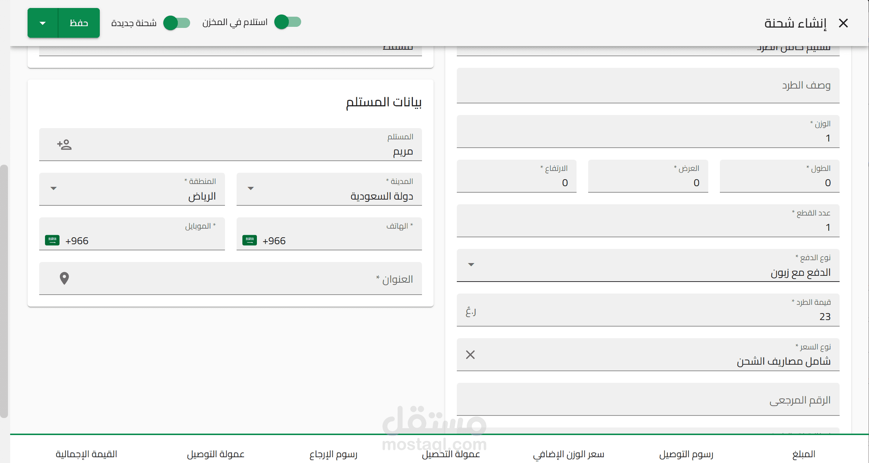Click the الارتفاع height field
Screen dimensions: 869x463
pos(517,176)
